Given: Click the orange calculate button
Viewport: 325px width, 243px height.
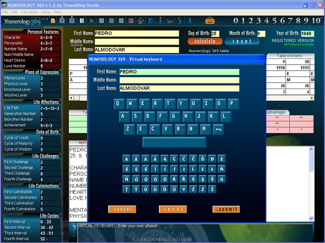Looking at the screenshot, I should [205, 41].
